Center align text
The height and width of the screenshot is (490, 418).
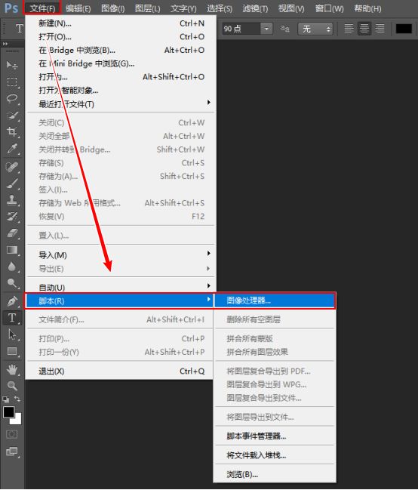(364, 29)
